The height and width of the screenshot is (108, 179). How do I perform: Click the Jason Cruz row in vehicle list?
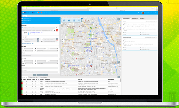(71, 93)
